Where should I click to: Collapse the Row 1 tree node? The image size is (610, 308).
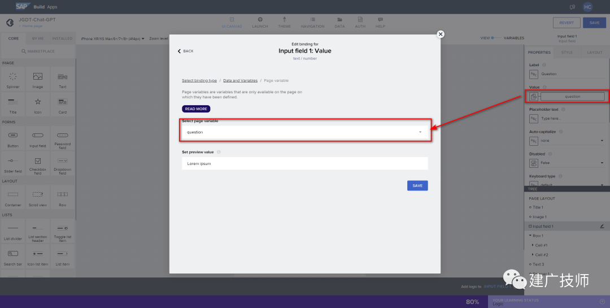coord(530,236)
